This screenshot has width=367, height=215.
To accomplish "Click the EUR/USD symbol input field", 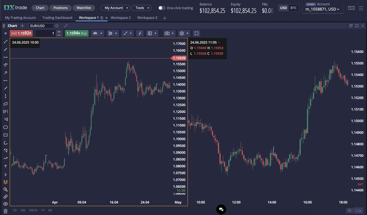I will pyautogui.click(x=41, y=26).
